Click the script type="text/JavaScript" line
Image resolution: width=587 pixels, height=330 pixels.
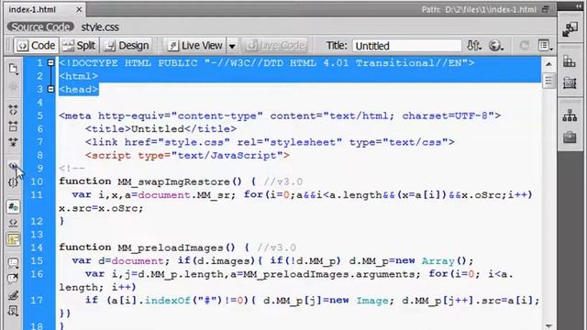[x=187, y=155]
